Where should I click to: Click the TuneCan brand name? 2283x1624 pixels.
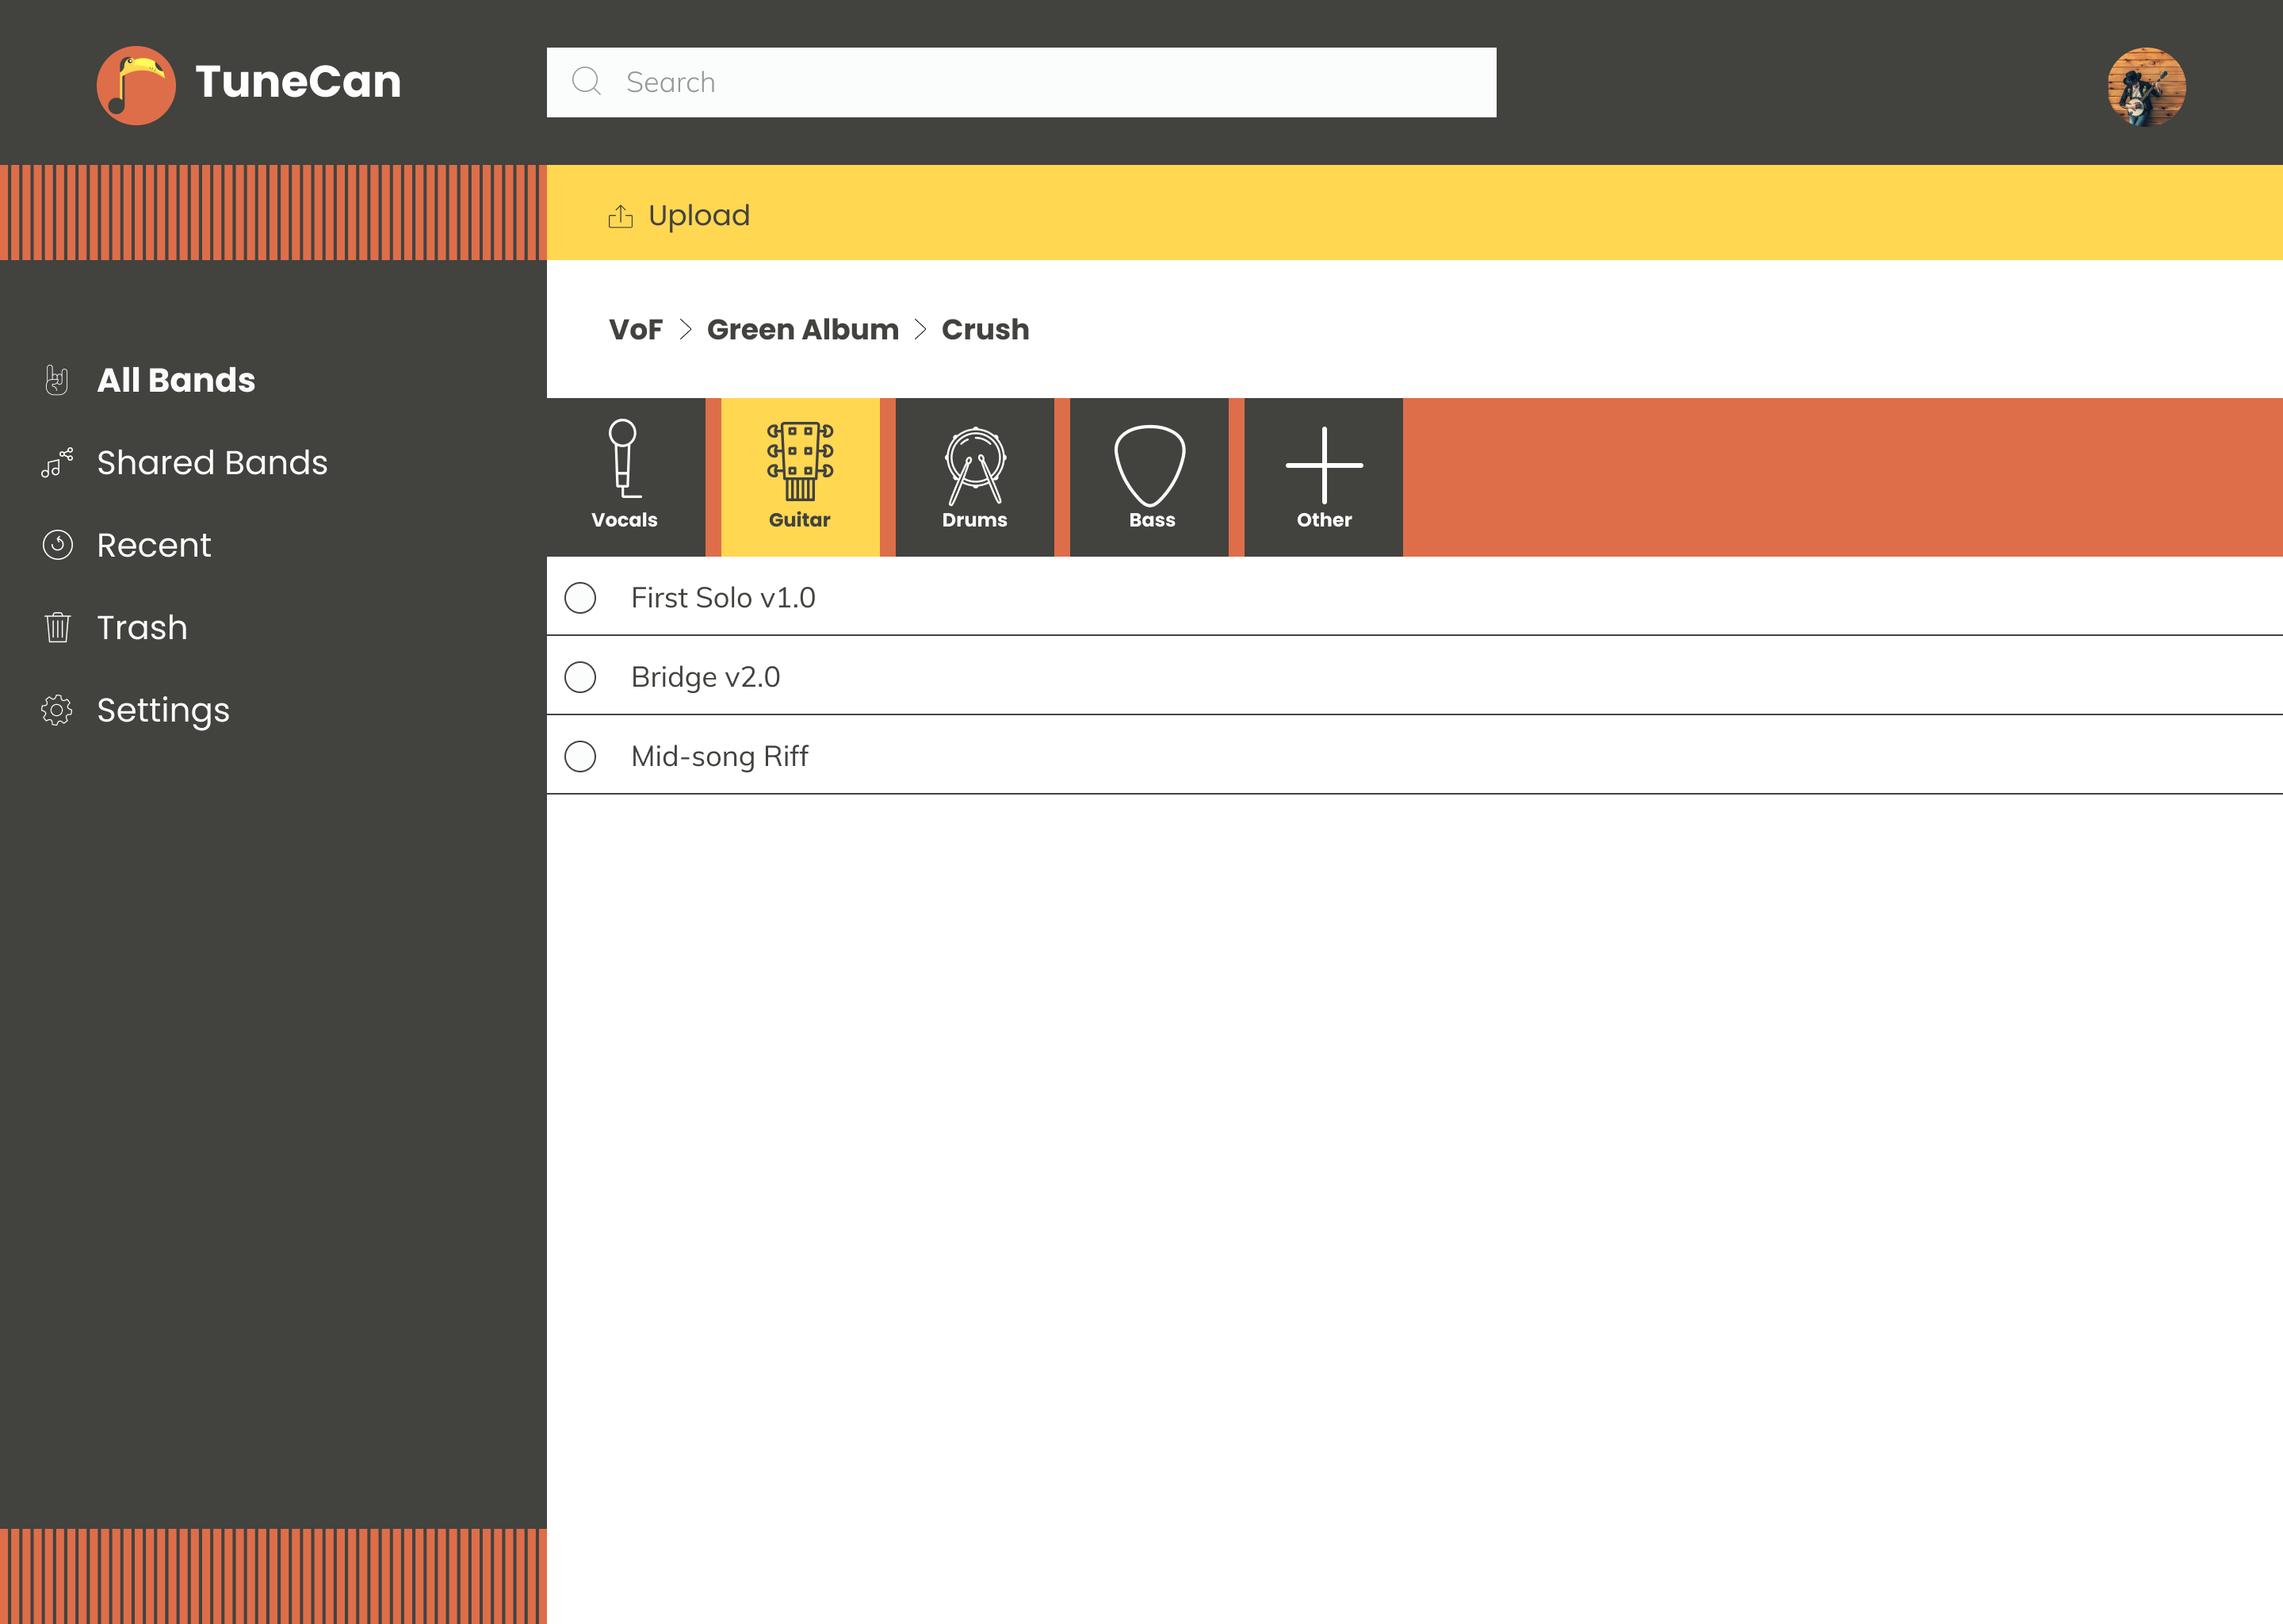[x=298, y=82]
